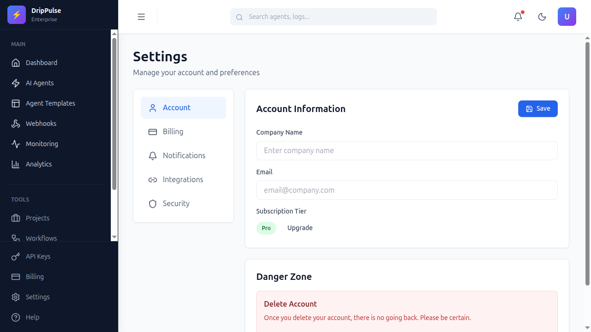This screenshot has height=332, width=591.
Task: Open Analytics section
Action: coord(55,164)
